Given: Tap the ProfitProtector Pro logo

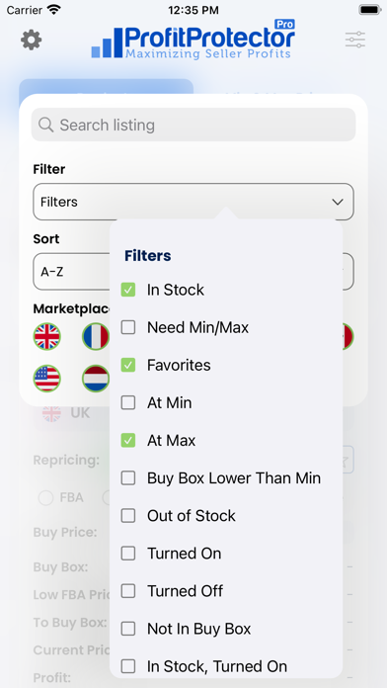Looking at the screenshot, I should click(193, 39).
